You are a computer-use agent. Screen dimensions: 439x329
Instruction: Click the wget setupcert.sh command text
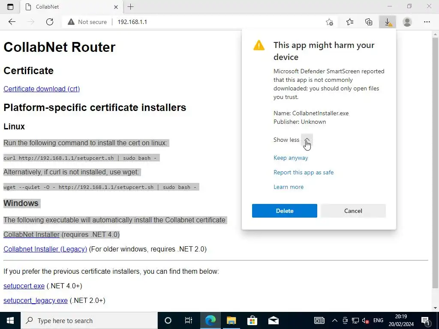pyautogui.click(x=100, y=187)
